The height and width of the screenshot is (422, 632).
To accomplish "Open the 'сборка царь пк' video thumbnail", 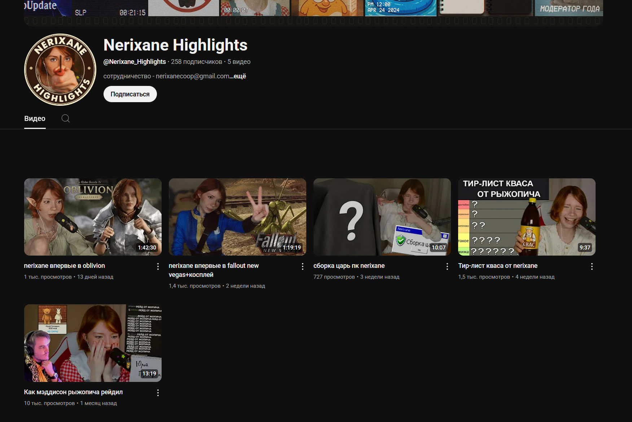I will (382, 217).
